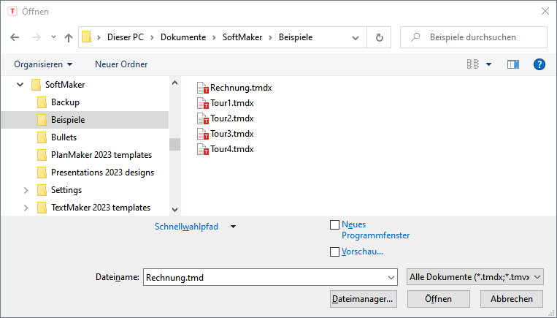Expand the address bar history dropdown
The height and width of the screenshot is (318, 557).
356,38
